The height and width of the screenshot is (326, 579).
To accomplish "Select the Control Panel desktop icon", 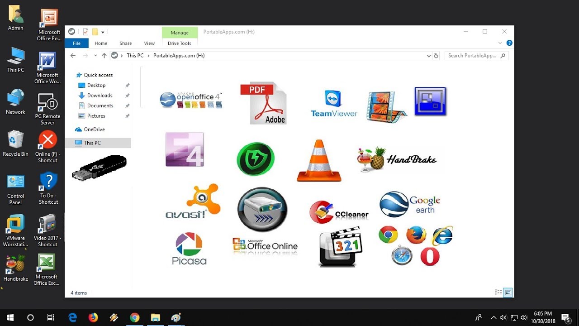I will [15, 189].
